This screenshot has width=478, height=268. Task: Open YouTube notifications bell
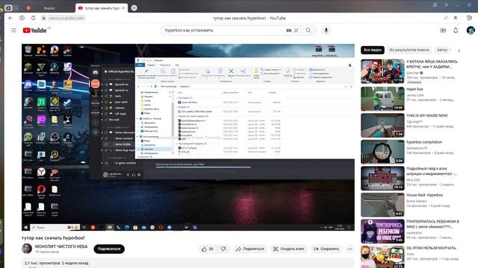click(x=456, y=31)
